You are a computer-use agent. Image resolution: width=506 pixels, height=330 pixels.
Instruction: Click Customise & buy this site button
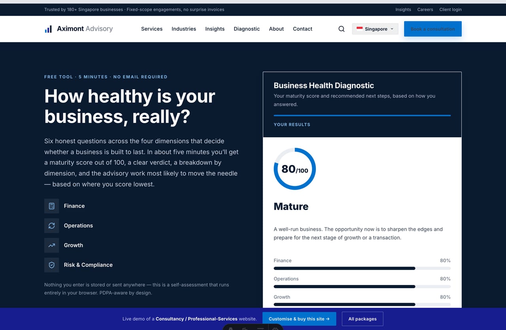(299, 319)
